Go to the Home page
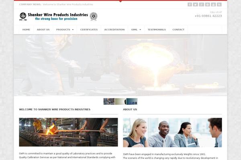 point(26,30)
